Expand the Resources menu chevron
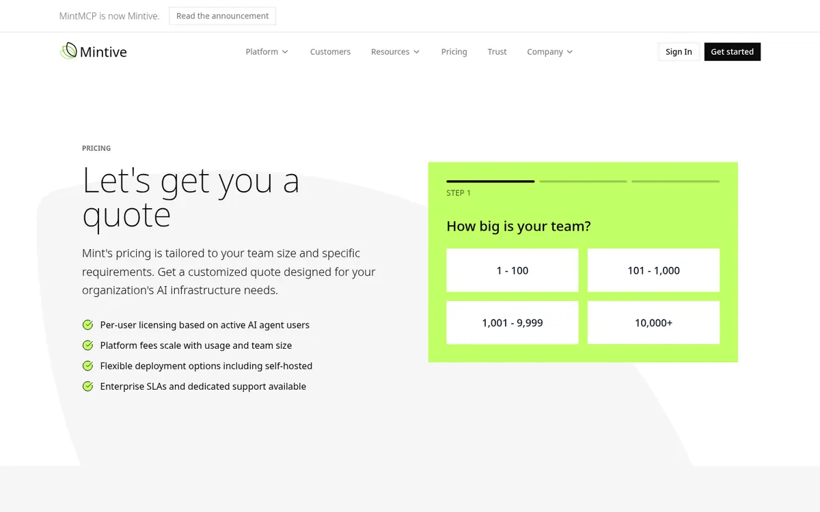The height and width of the screenshot is (512, 820). pos(416,52)
